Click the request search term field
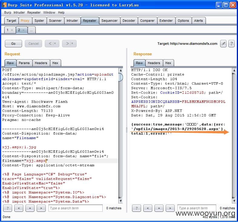 pos(75,208)
